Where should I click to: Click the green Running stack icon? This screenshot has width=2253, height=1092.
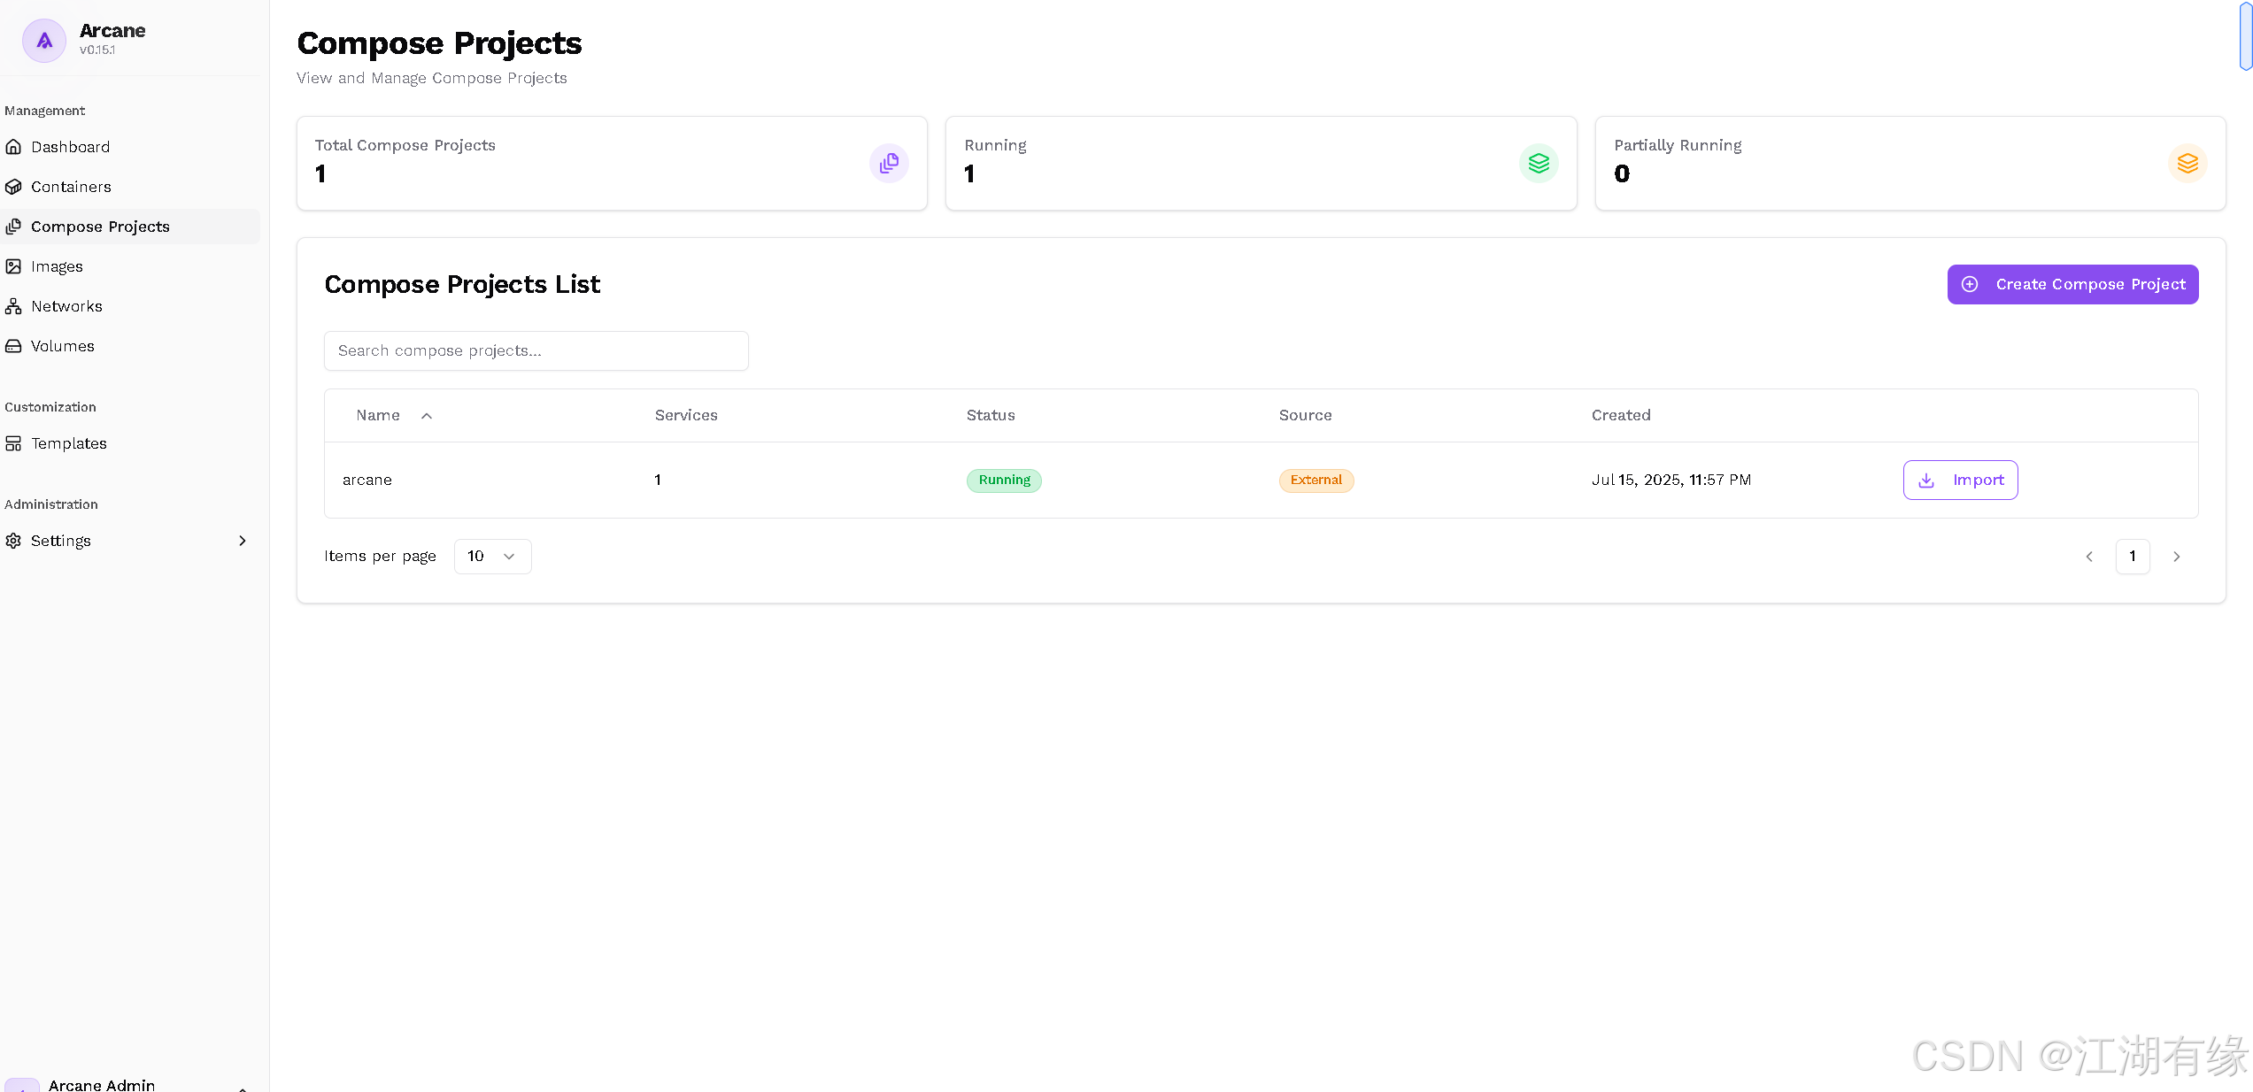coord(1539,164)
